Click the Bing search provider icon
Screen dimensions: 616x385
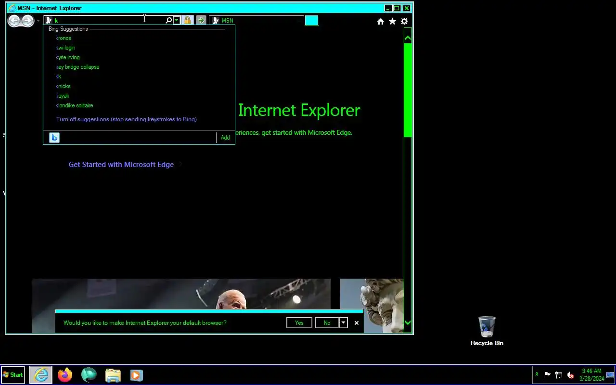tap(54, 138)
